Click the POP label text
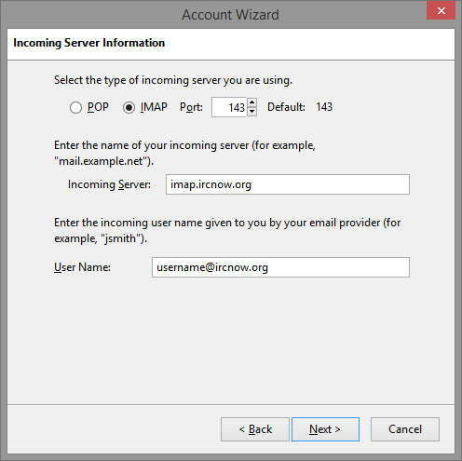The height and width of the screenshot is (461, 462). 98,107
